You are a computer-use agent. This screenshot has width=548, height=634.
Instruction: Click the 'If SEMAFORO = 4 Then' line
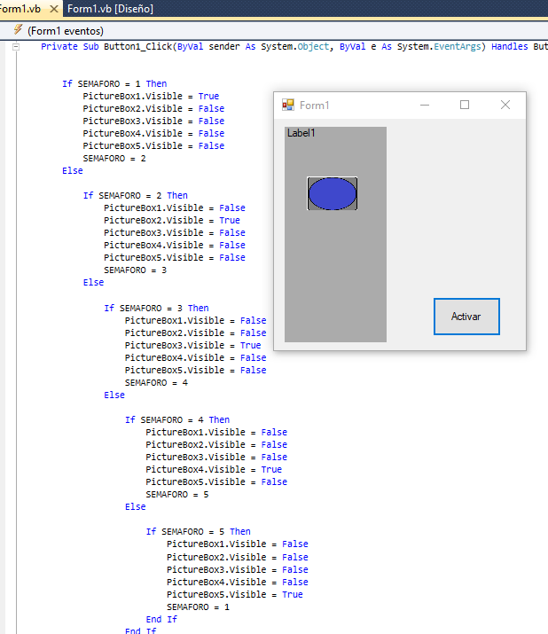pyautogui.click(x=177, y=419)
